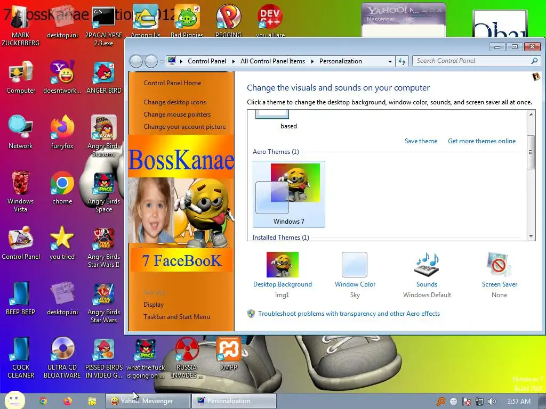This screenshot has width=546, height=409.
Task: Click the 3:57 AM taskbar clock
Action: click(518, 402)
